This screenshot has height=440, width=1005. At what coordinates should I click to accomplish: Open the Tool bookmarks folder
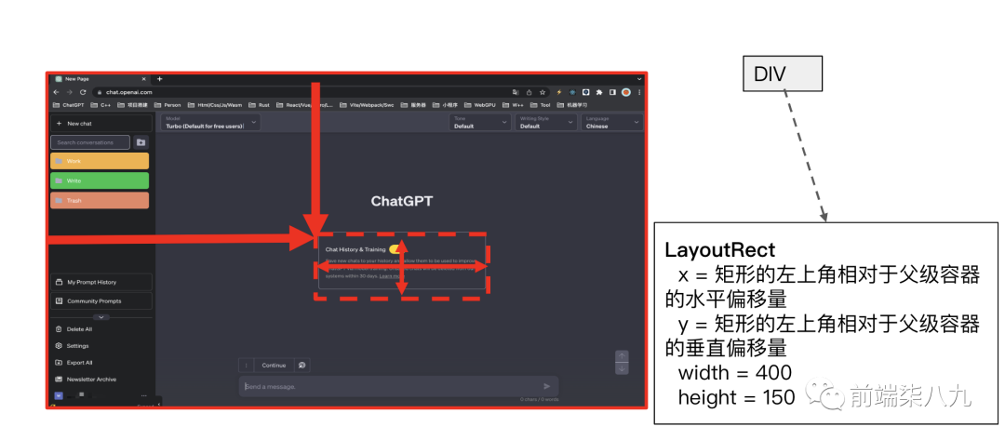pos(541,104)
